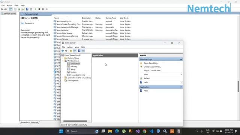Toggle console tree icon in Services toolbar

coord(10,9)
